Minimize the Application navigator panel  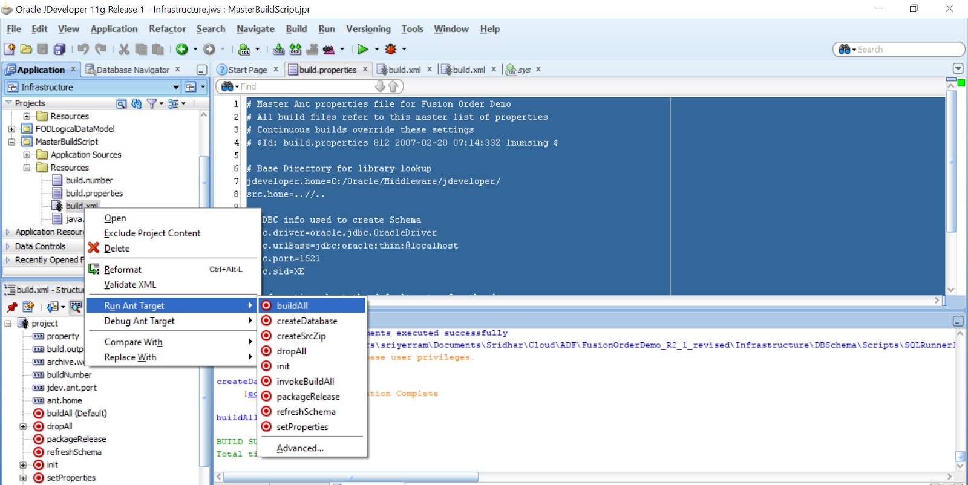[x=202, y=70]
